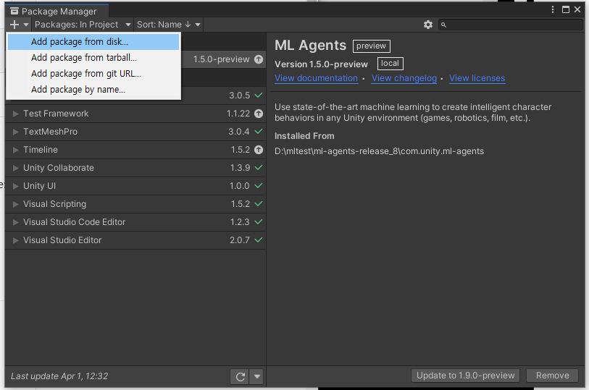
Task: Click the Package Manager tab icon
Action: point(14,12)
